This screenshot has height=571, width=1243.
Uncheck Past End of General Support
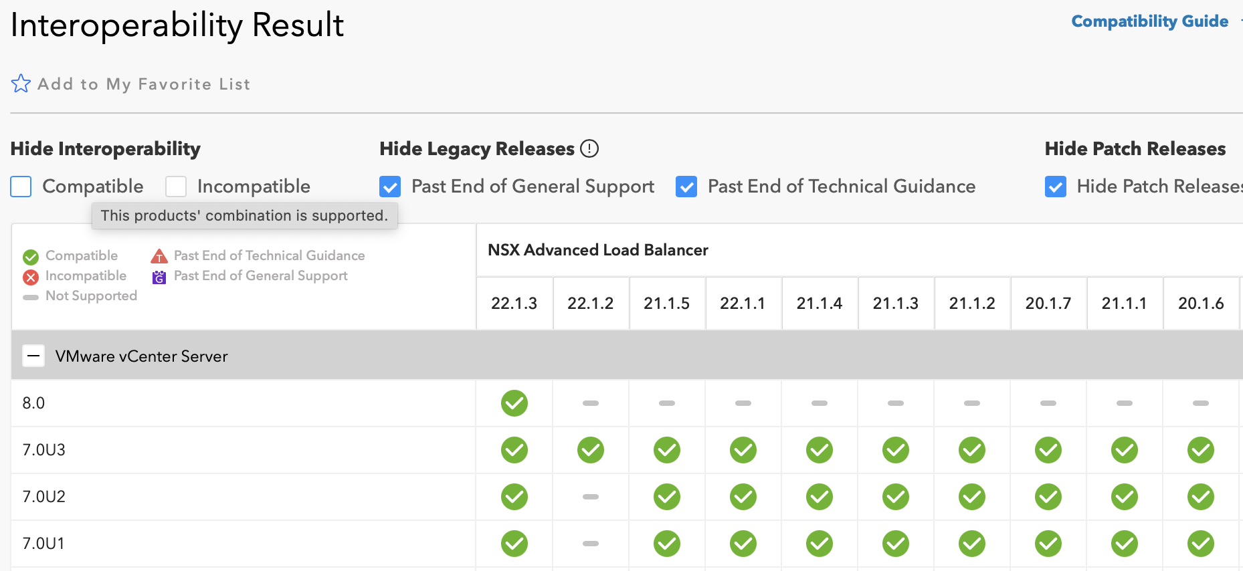tap(390, 187)
